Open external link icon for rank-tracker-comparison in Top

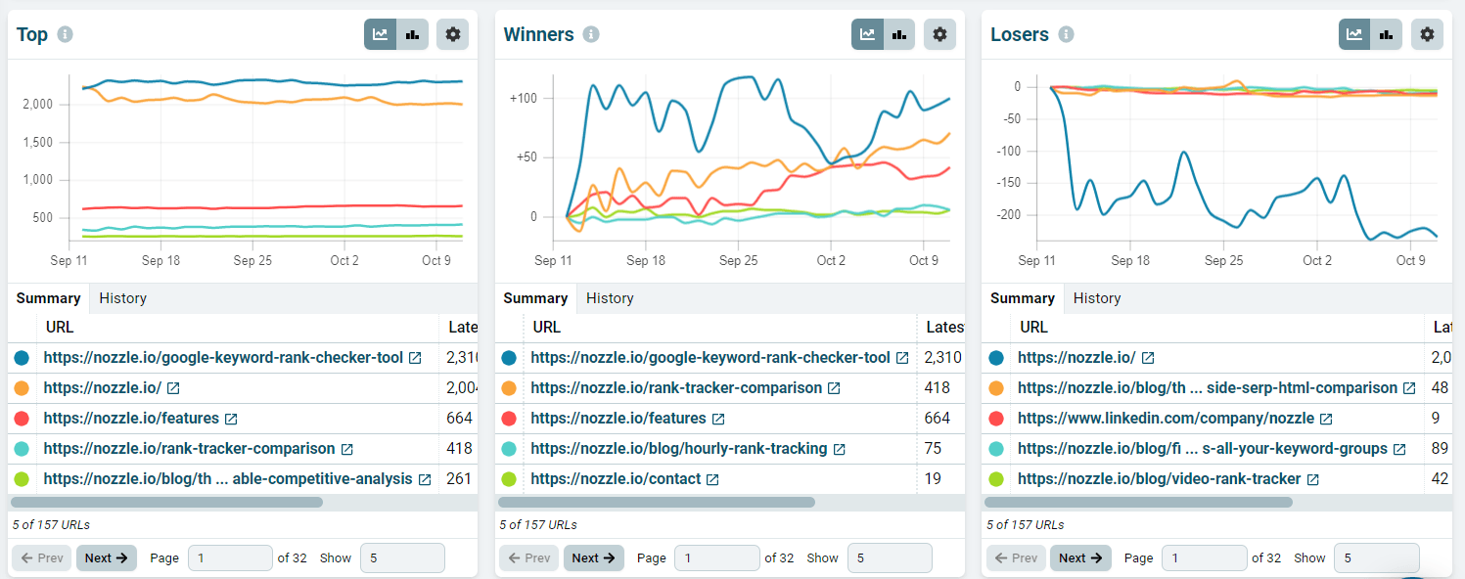(x=347, y=449)
